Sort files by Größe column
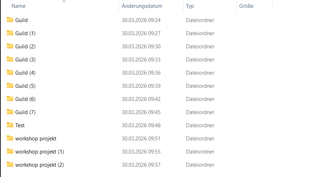314x177 pixels. 246,6
